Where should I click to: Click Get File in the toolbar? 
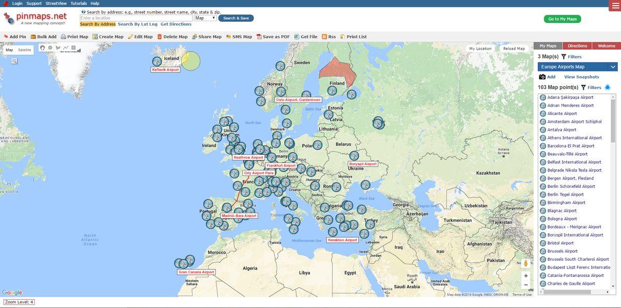[306, 37]
